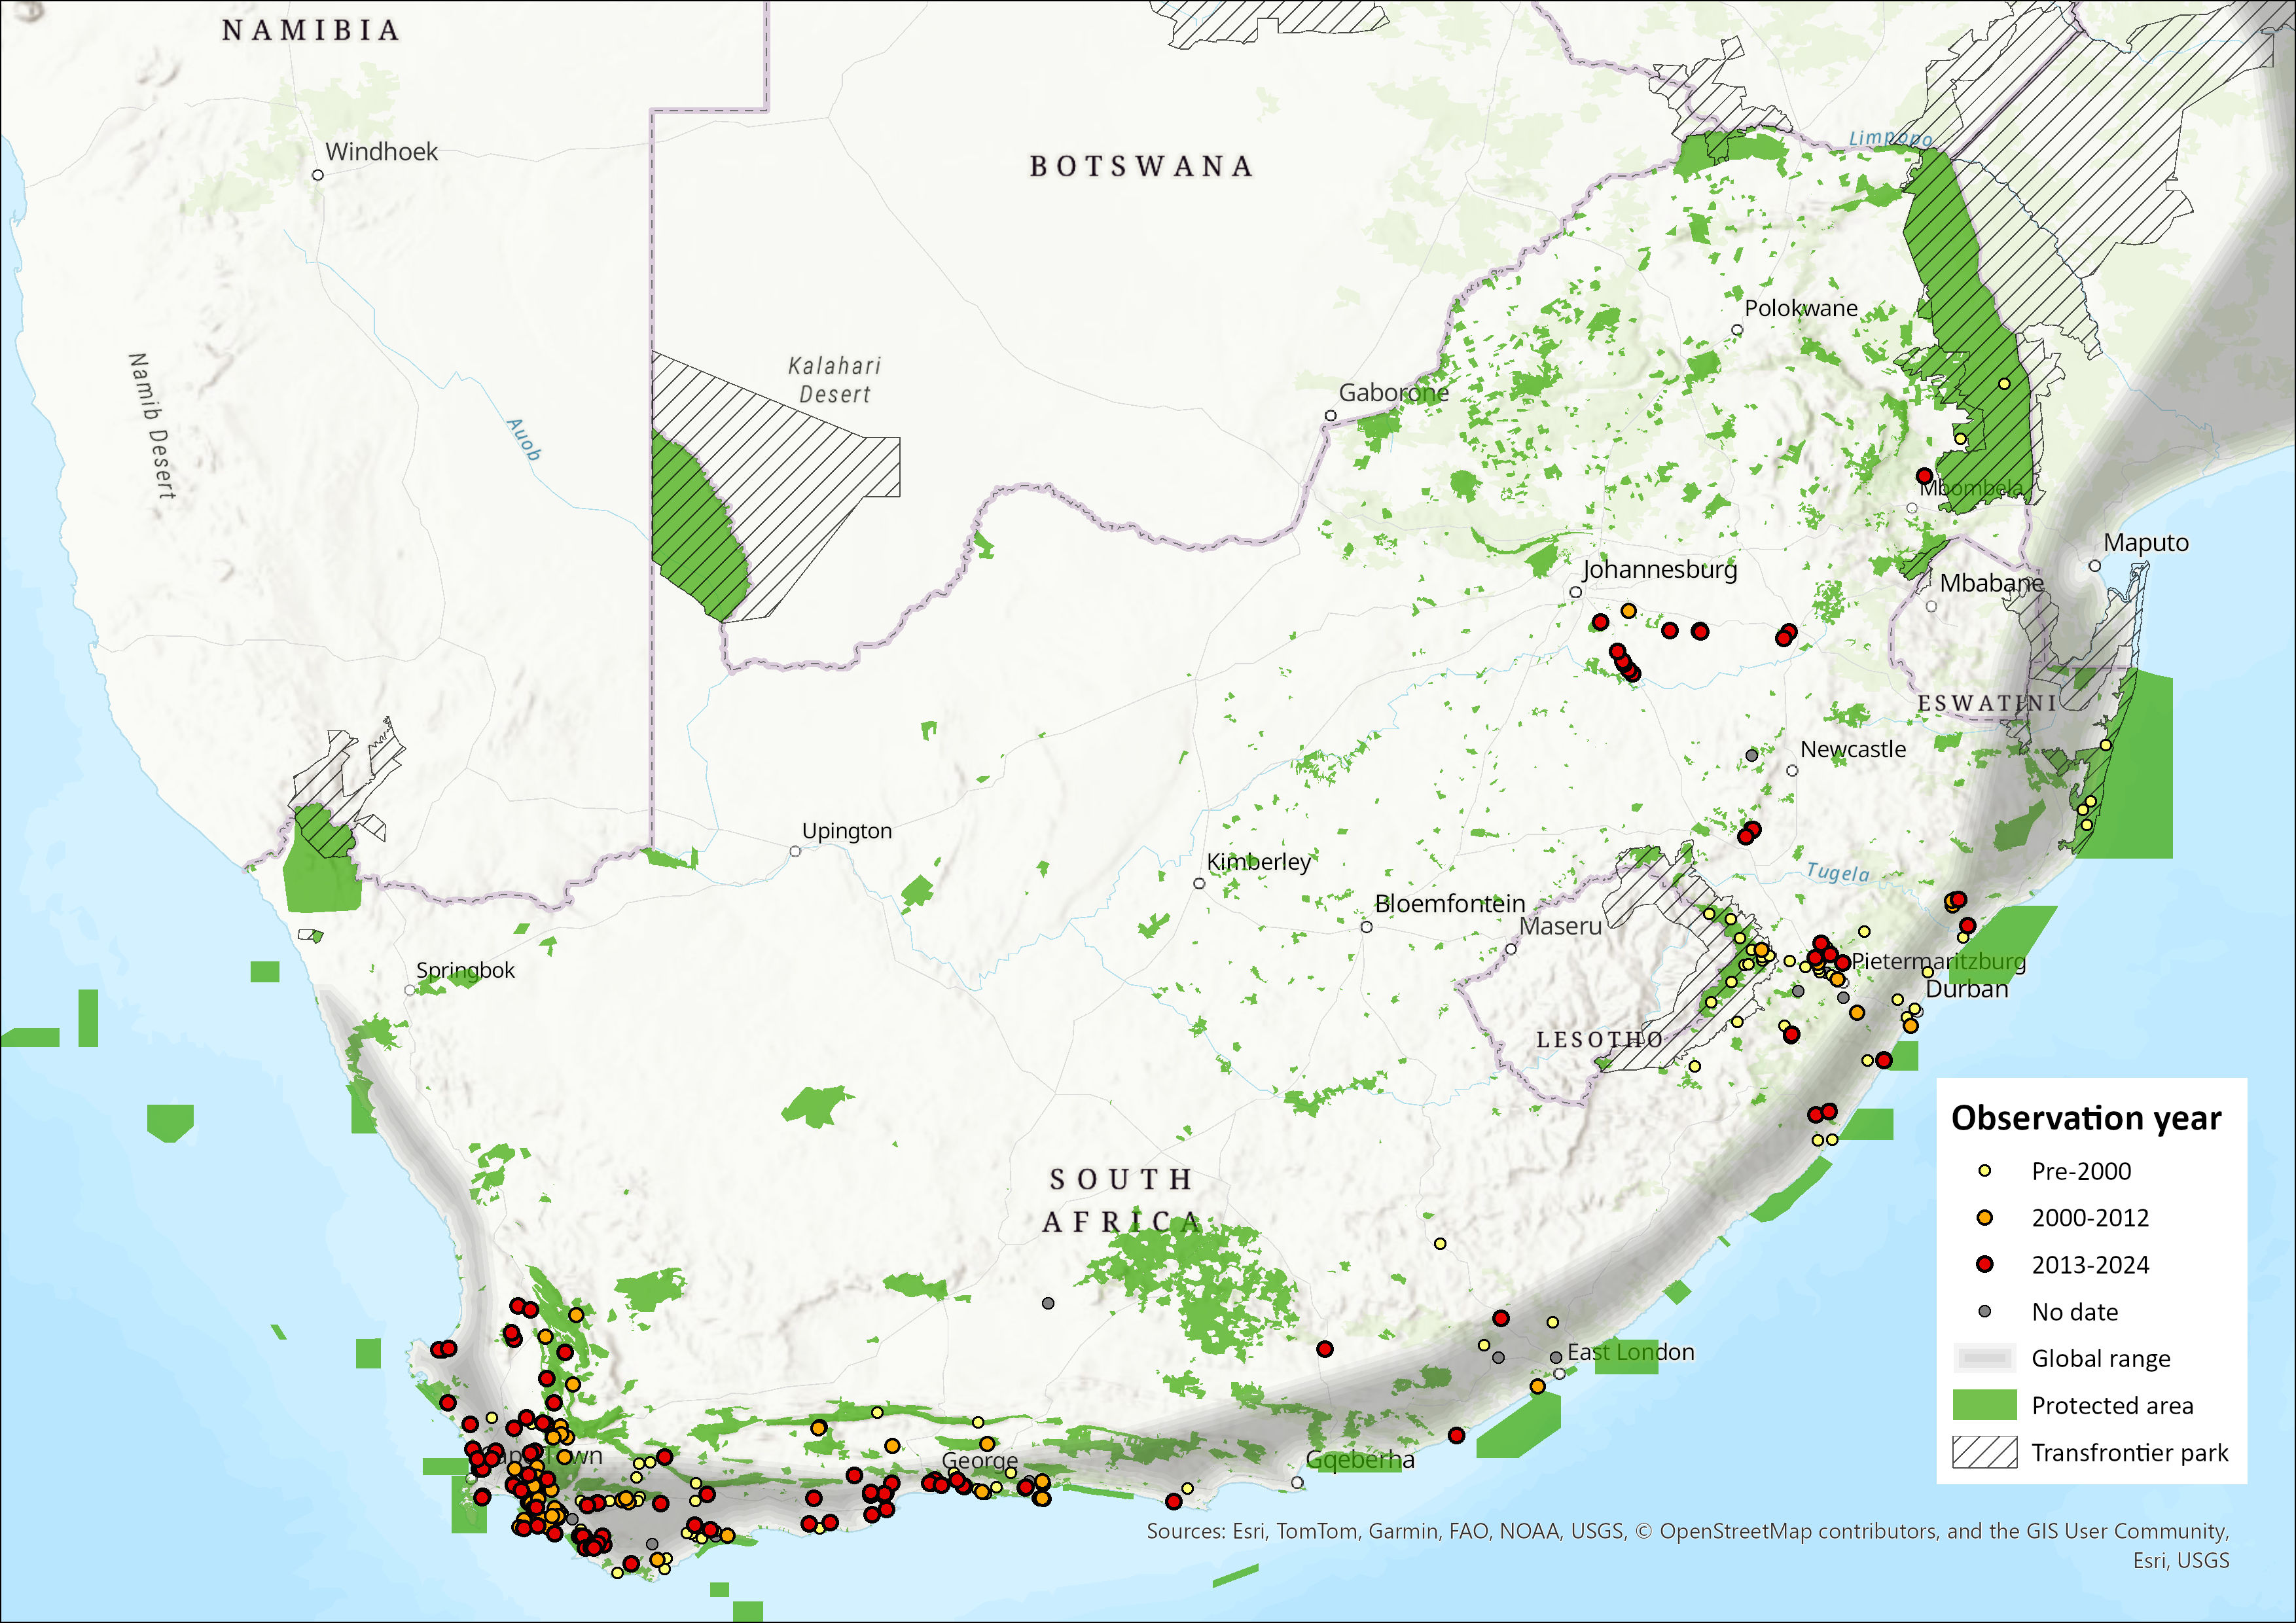Select the Gaborone city marker circle
The image size is (2296, 1623).
pos(1330,416)
